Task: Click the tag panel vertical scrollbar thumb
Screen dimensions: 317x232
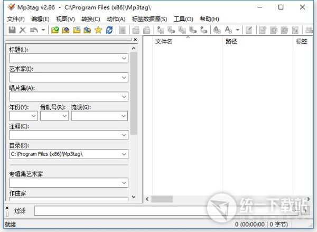Action: click(134, 93)
